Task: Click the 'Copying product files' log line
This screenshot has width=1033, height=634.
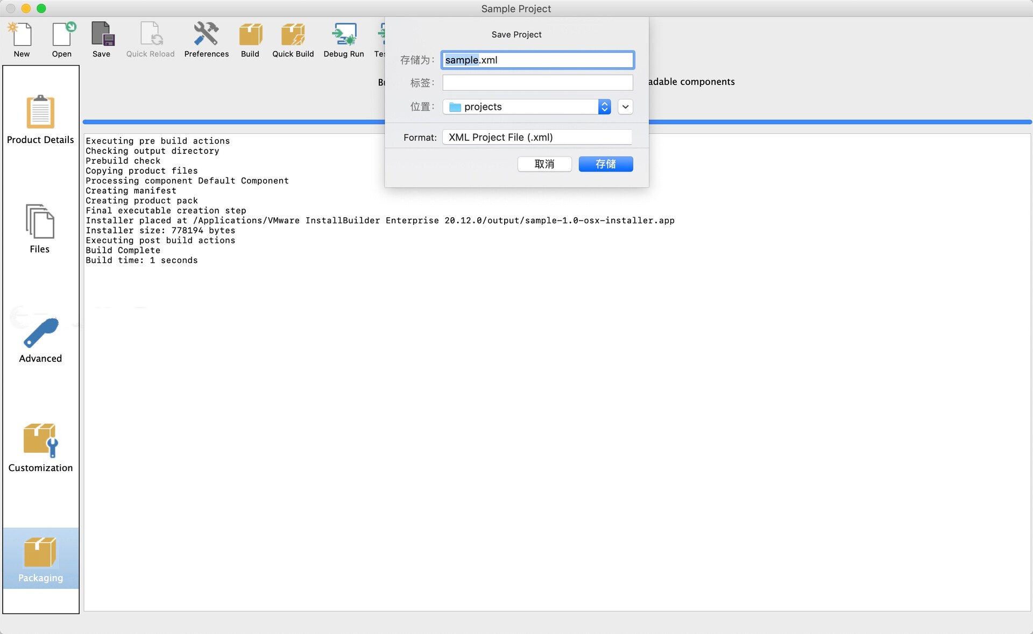Action: click(x=141, y=170)
